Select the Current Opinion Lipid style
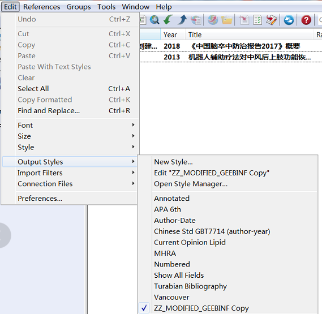 [x=227, y=242]
